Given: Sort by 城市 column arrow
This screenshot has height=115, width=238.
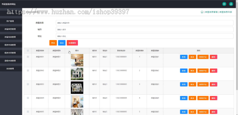Looking at the screenshot, I should tap(96, 51).
